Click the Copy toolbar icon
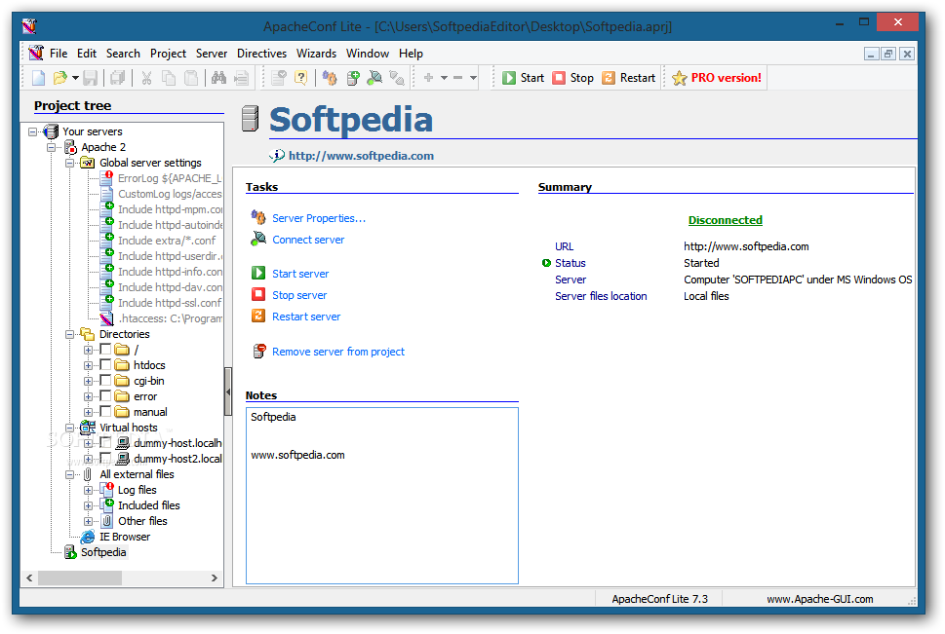Image resolution: width=945 pixels, height=634 pixels. [x=169, y=78]
